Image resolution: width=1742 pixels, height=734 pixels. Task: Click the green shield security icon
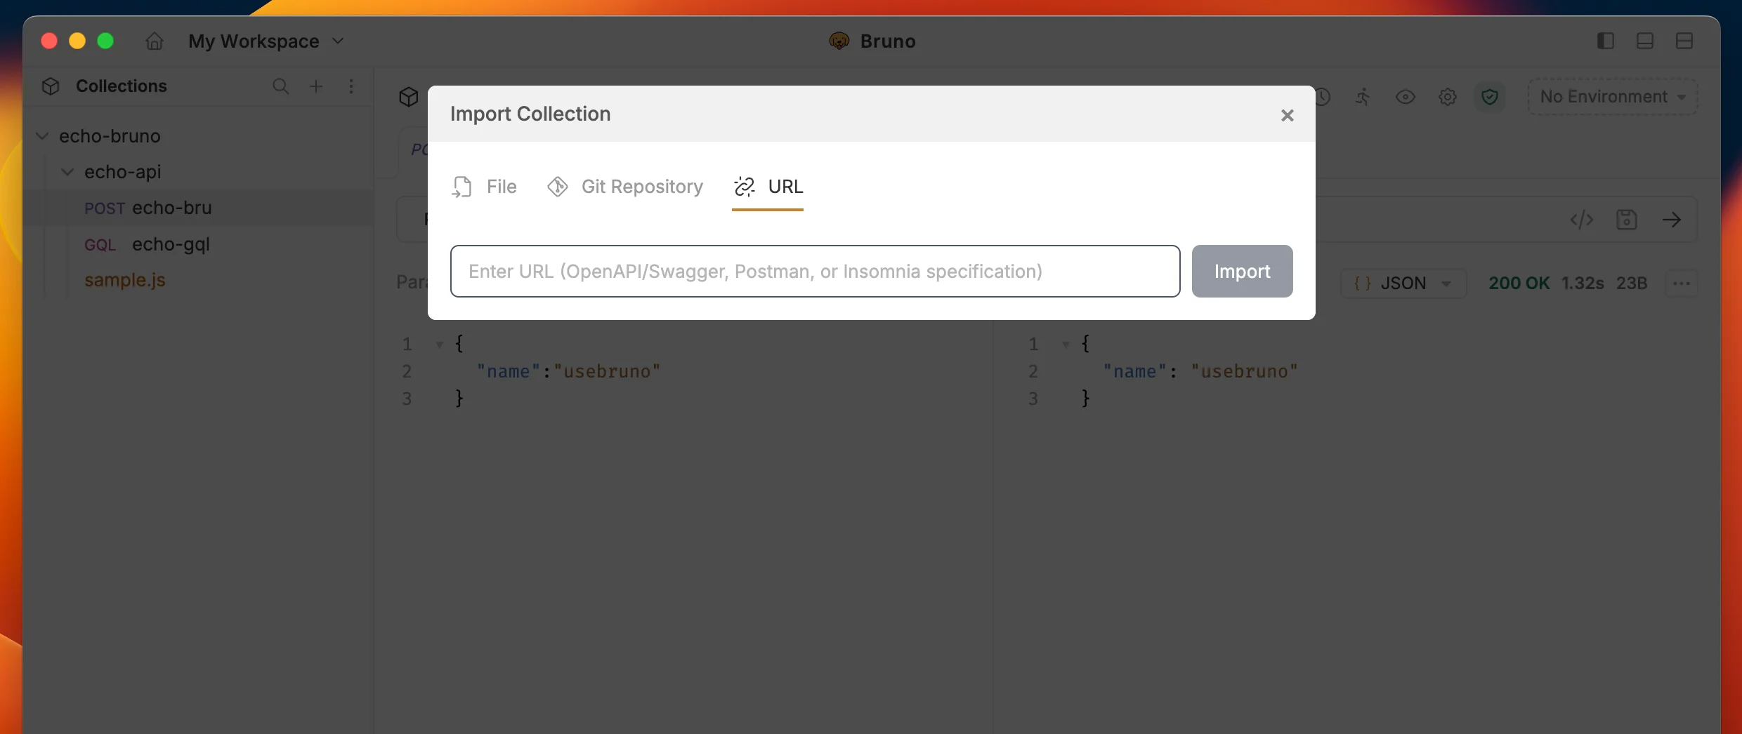tap(1489, 97)
